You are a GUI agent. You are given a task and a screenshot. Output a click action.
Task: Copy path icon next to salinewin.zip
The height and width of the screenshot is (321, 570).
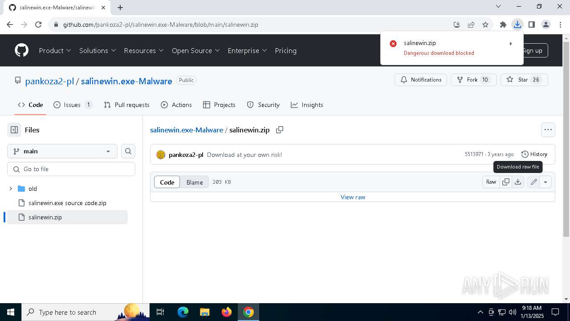tap(280, 130)
